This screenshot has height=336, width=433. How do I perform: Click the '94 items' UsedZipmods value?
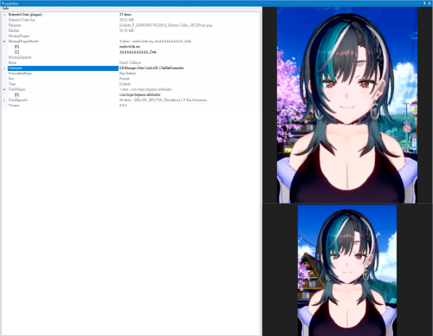165,100
